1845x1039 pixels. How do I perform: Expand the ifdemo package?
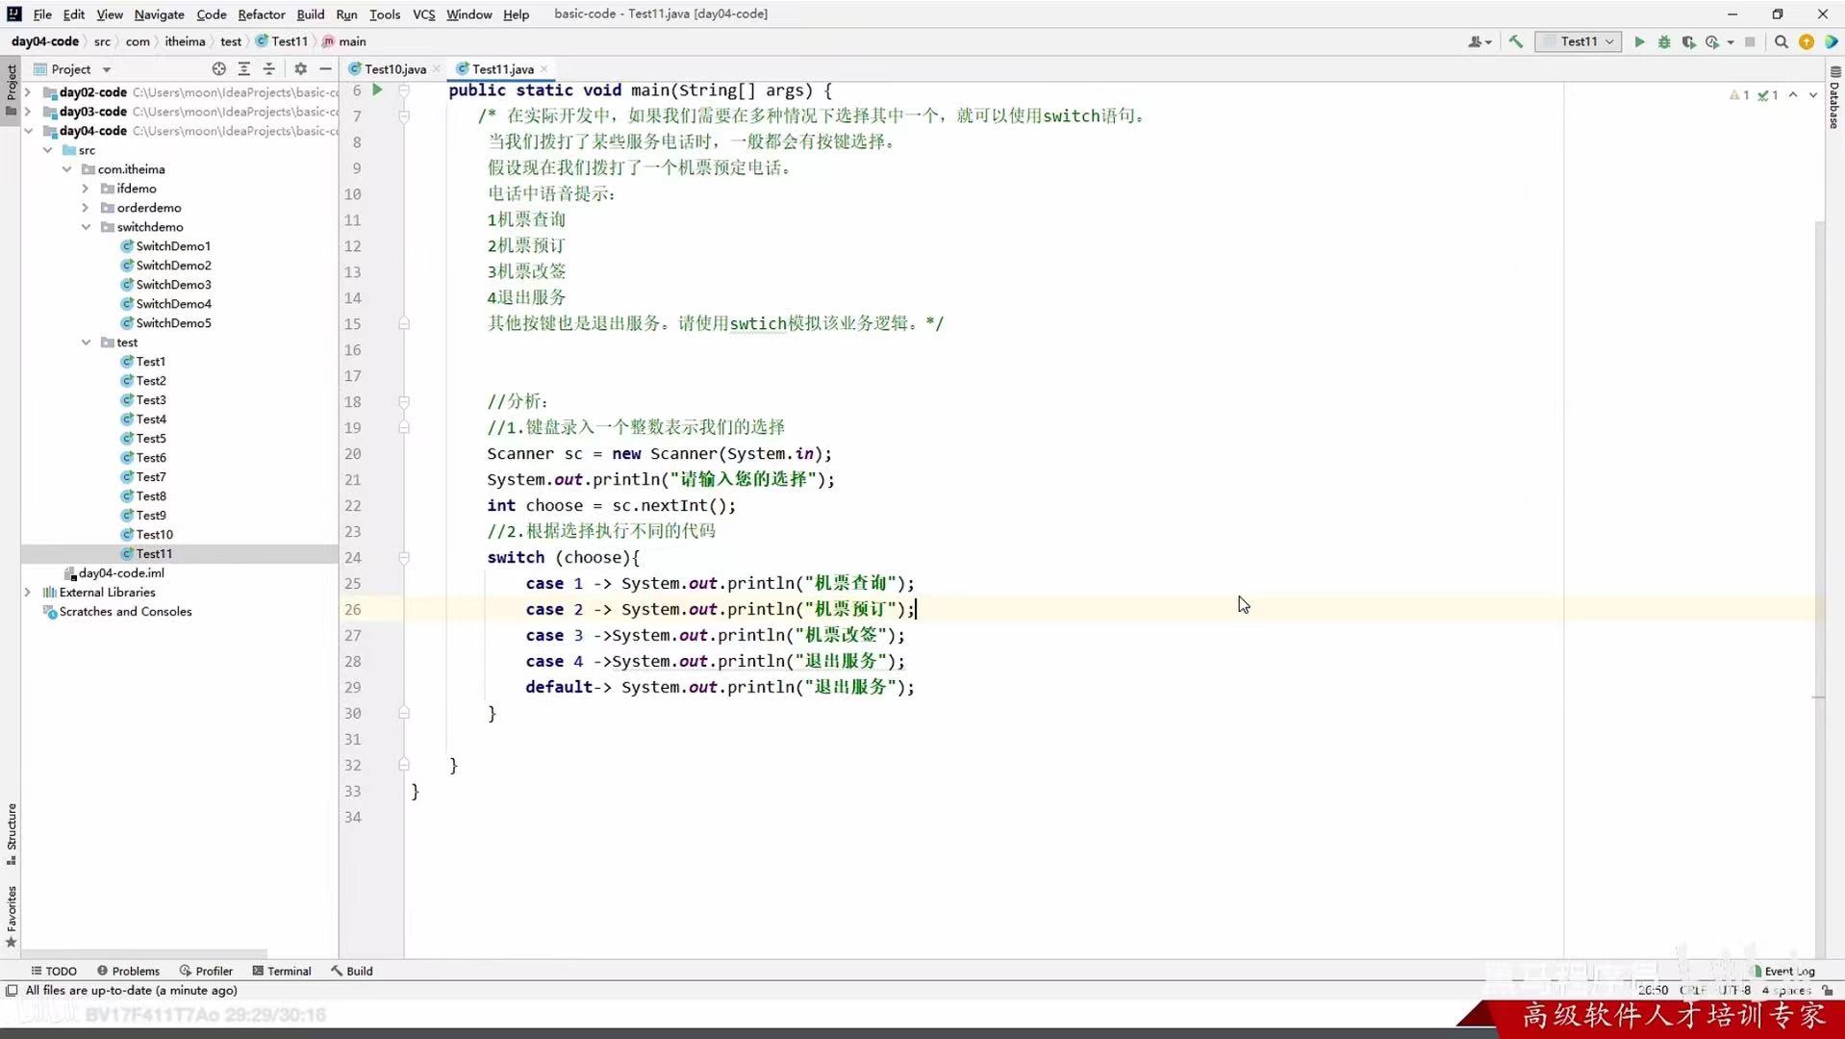(x=85, y=189)
